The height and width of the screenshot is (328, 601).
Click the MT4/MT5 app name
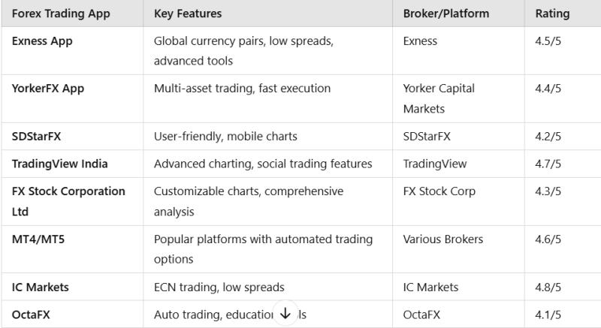click(38, 239)
